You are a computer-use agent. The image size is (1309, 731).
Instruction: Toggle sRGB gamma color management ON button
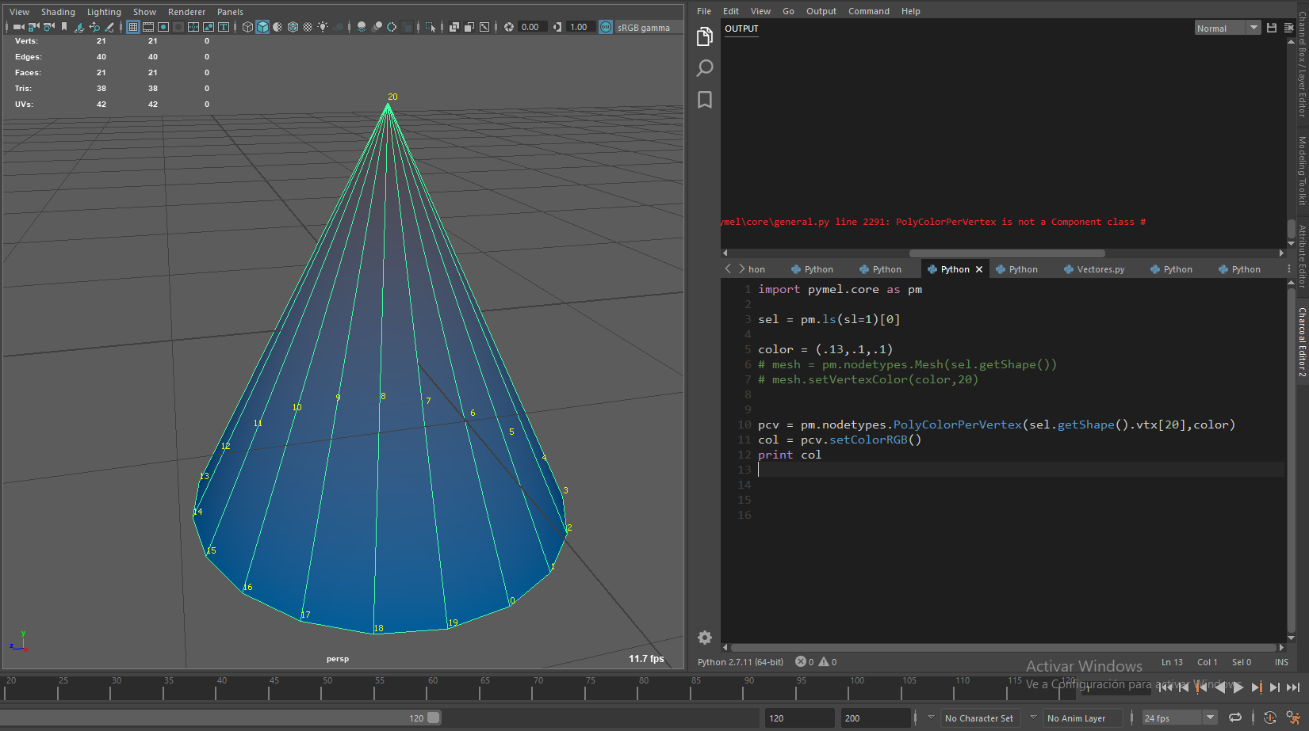click(x=606, y=27)
